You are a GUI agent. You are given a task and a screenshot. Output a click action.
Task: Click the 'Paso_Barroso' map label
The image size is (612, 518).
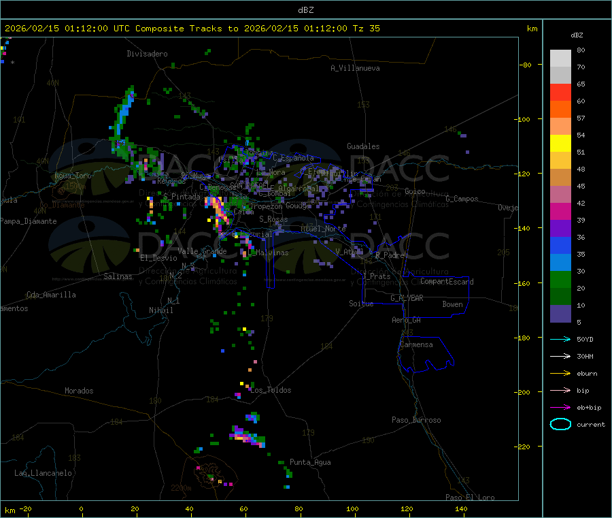(x=416, y=420)
